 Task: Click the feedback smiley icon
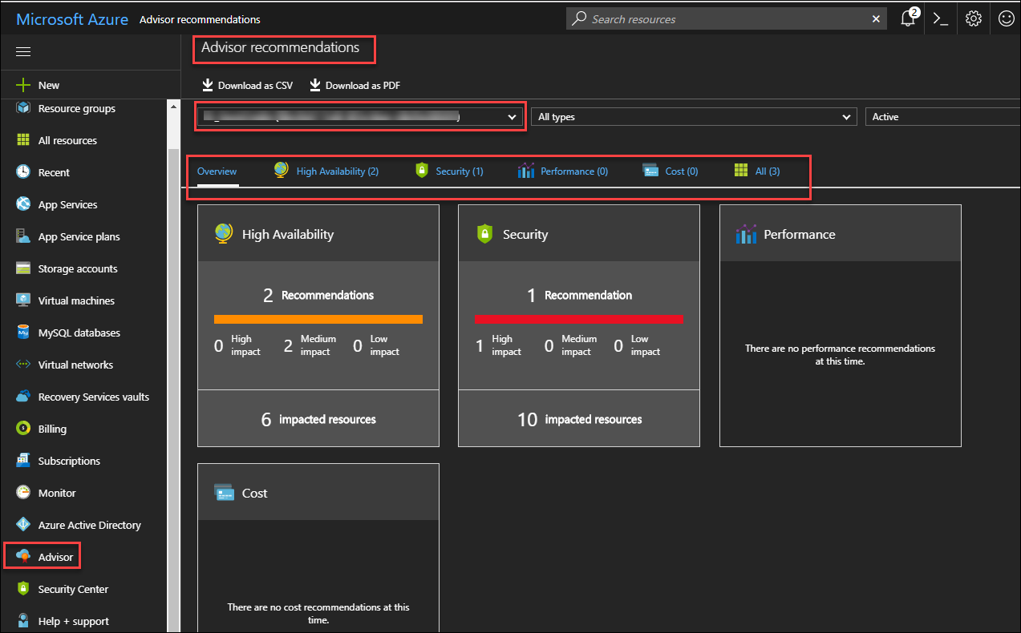(1007, 18)
